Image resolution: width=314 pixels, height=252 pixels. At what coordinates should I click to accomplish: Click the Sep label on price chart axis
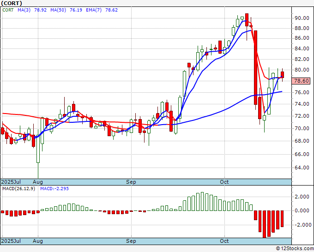131,182
